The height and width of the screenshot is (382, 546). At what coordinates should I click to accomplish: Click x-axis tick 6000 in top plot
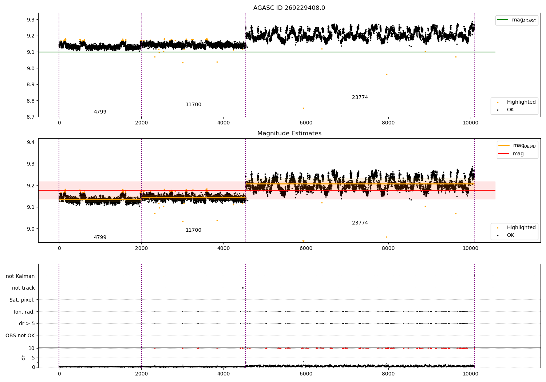pos(306,123)
